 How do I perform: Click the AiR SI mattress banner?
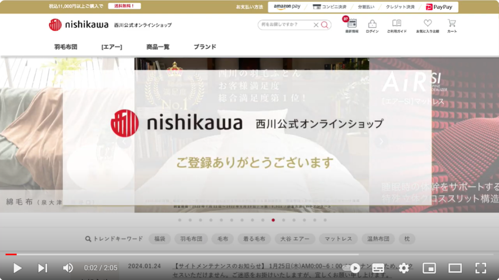[x=434, y=135]
